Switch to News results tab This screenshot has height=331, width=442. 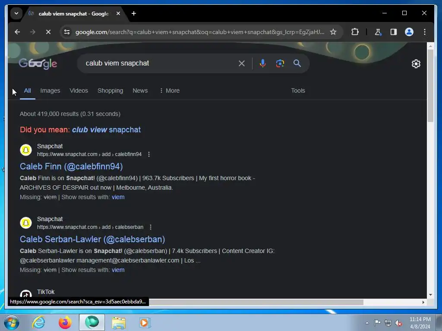[140, 91]
